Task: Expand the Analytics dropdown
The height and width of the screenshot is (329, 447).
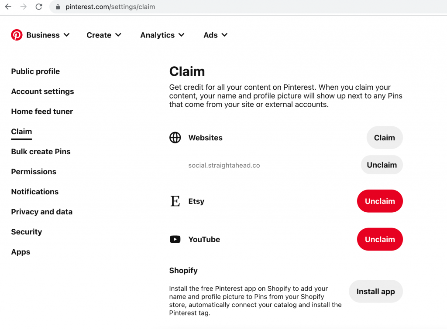Action: [x=162, y=35]
